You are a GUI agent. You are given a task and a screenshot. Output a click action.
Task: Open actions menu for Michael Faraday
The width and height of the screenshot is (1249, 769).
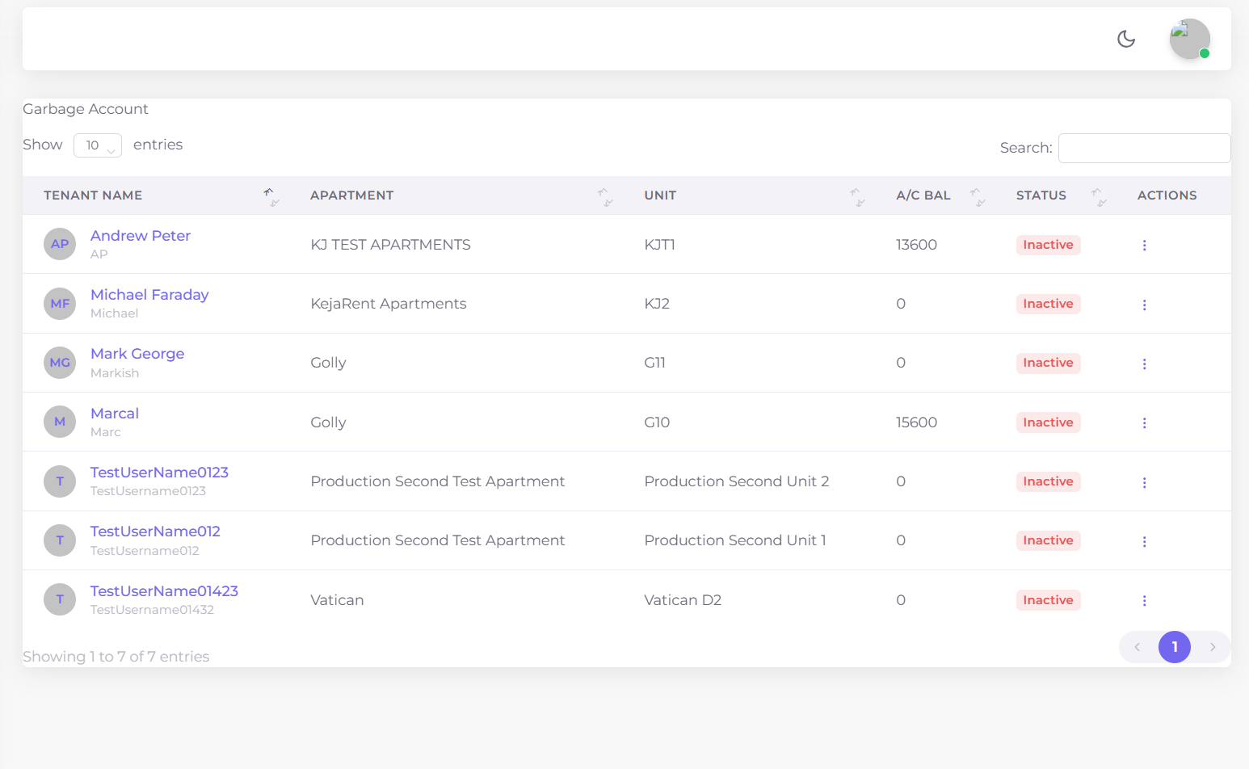point(1144,305)
